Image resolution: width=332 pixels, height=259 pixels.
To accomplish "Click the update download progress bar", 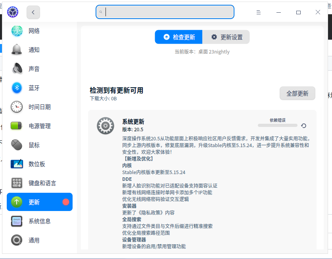I will (x=277, y=125).
